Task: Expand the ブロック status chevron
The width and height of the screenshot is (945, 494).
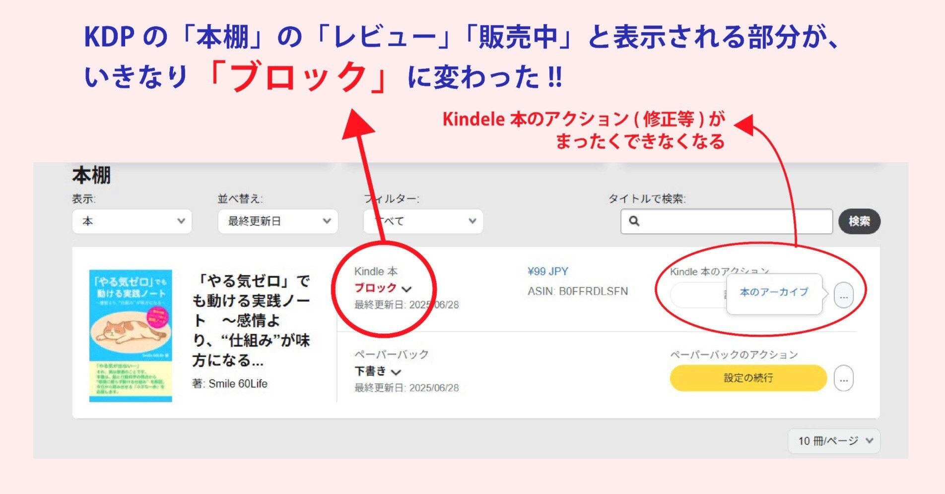Action: [407, 289]
